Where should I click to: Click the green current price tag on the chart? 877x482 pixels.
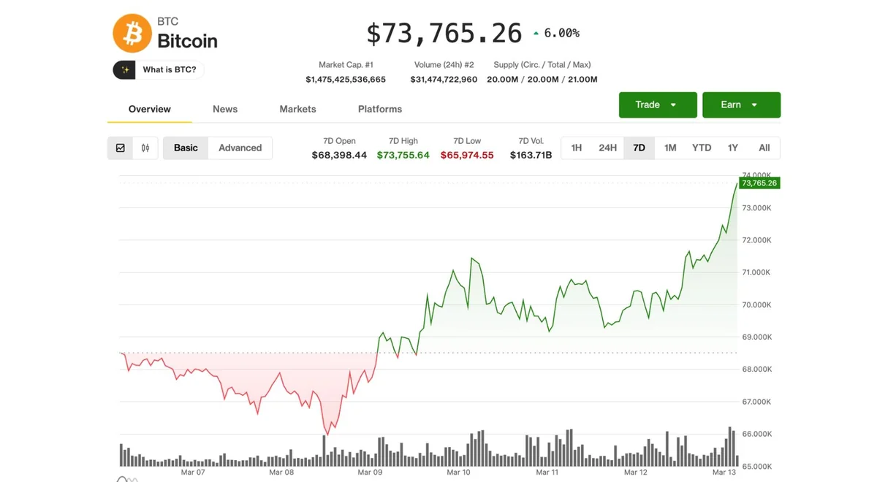(x=759, y=183)
